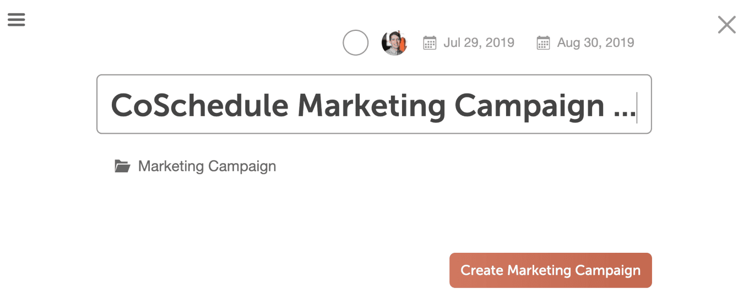Click into the campaign title field
This screenshot has height=304, width=749.
(x=374, y=104)
